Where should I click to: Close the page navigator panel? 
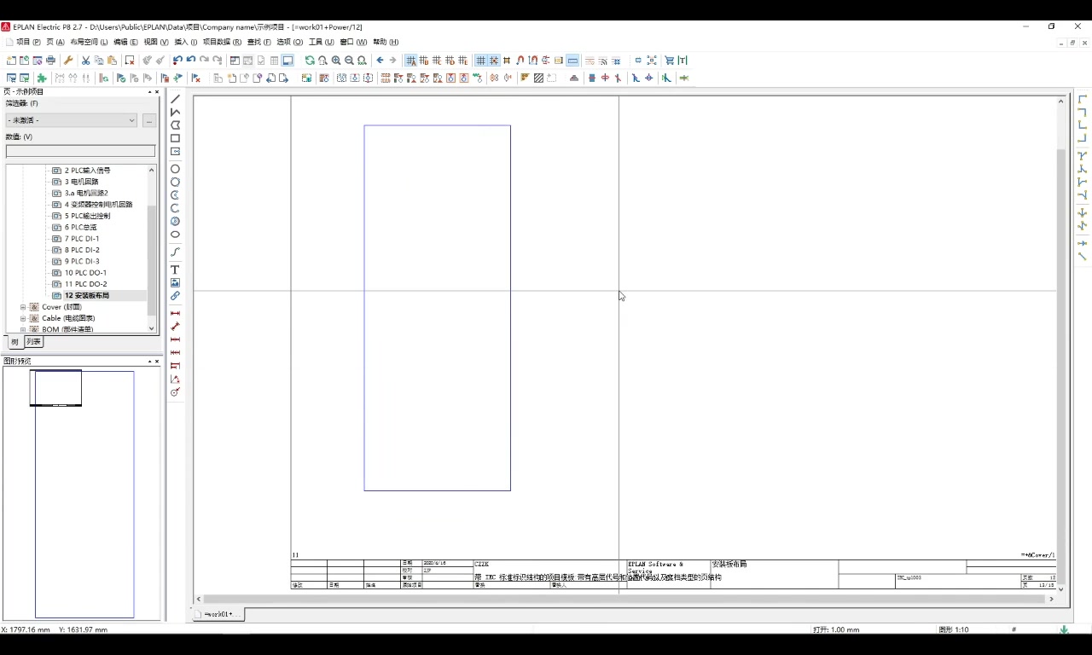(x=157, y=92)
